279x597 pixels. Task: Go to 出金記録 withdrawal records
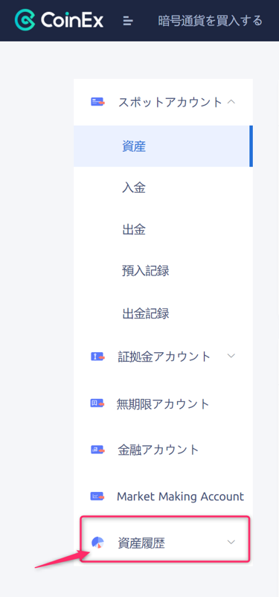pos(163,313)
